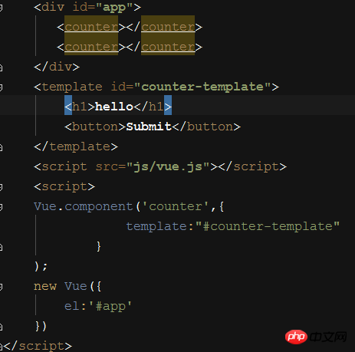
Task: Click first highlighted counter opening tag
Action: [x=91, y=27]
